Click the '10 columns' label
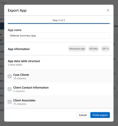The height and width of the screenshot is (126, 118). 20,78
